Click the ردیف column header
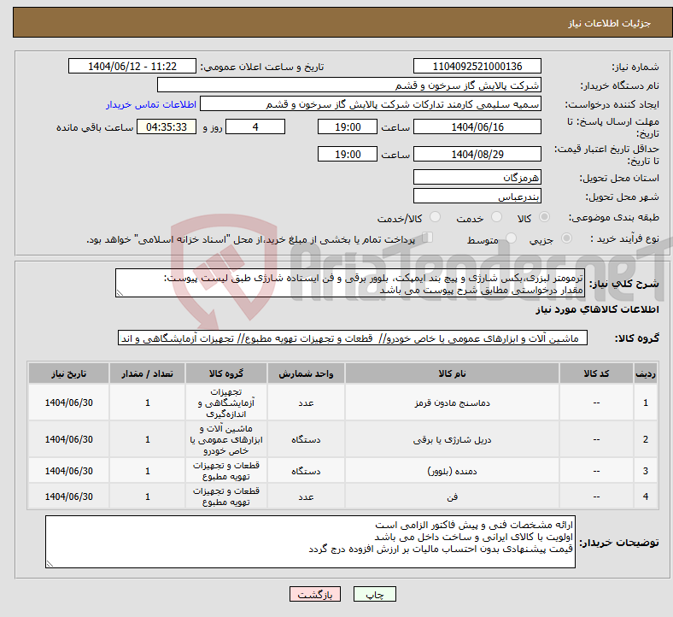The width and height of the screenshot is (673, 617). click(x=646, y=373)
